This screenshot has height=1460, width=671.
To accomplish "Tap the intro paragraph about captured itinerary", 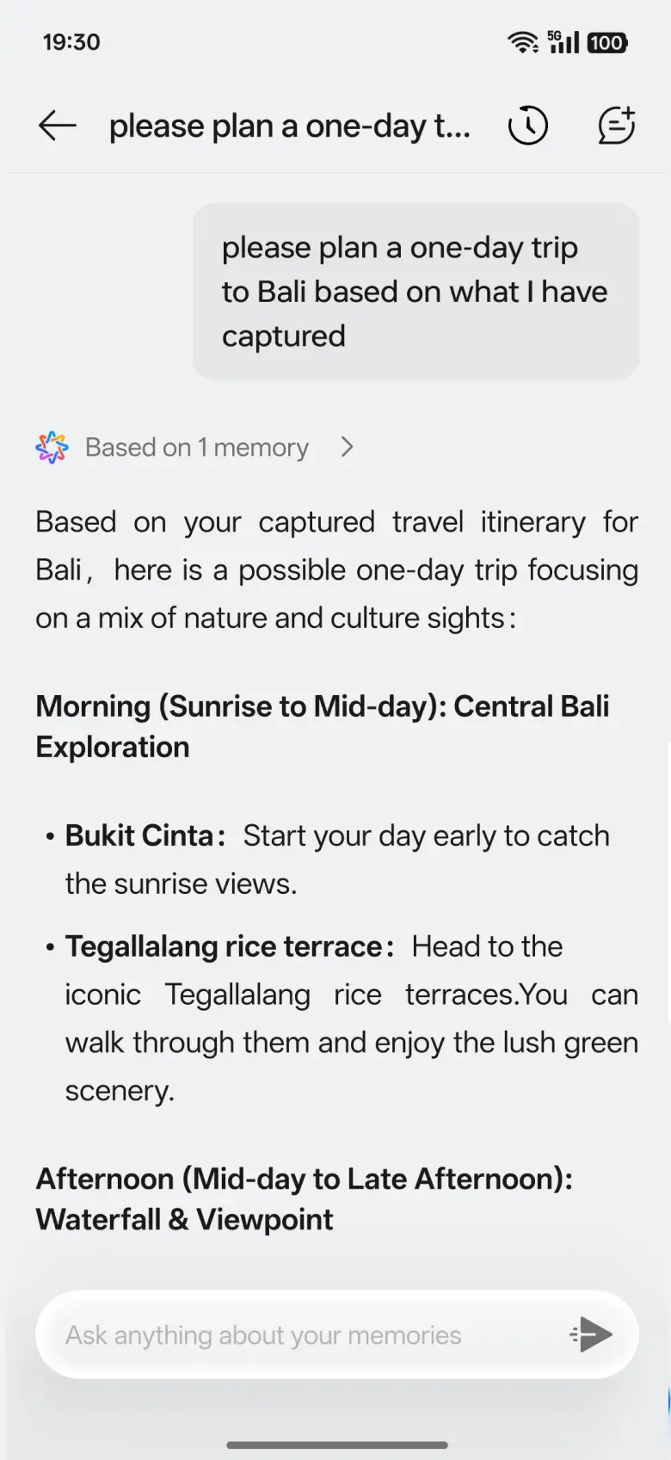I will [336, 570].
